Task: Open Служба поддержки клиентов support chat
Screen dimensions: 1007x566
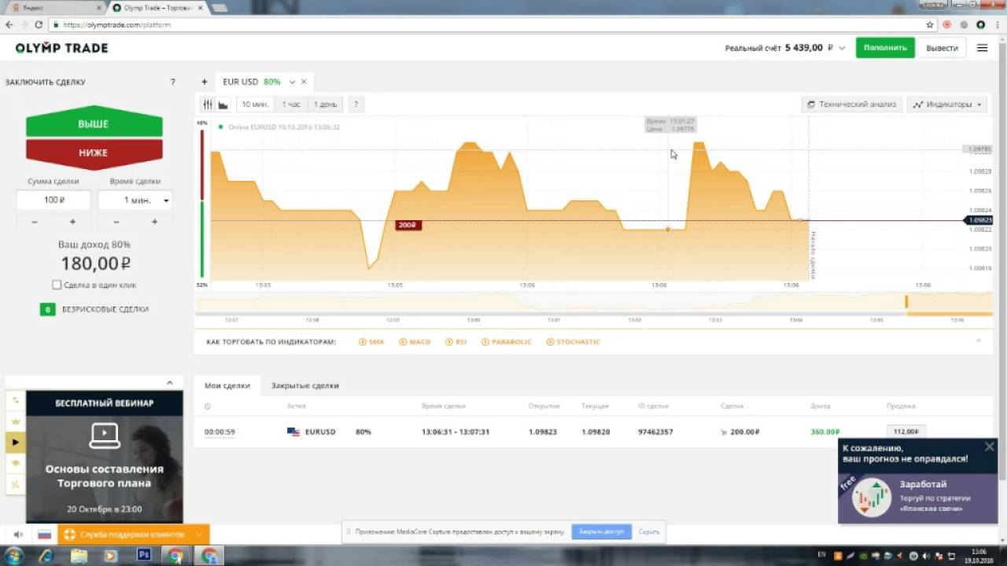Action: click(x=132, y=535)
